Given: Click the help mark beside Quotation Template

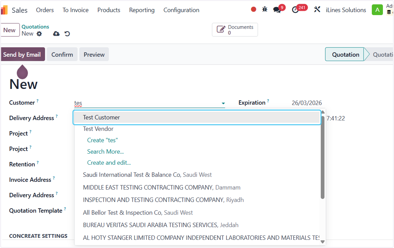Looking at the screenshot, I should [65, 209].
